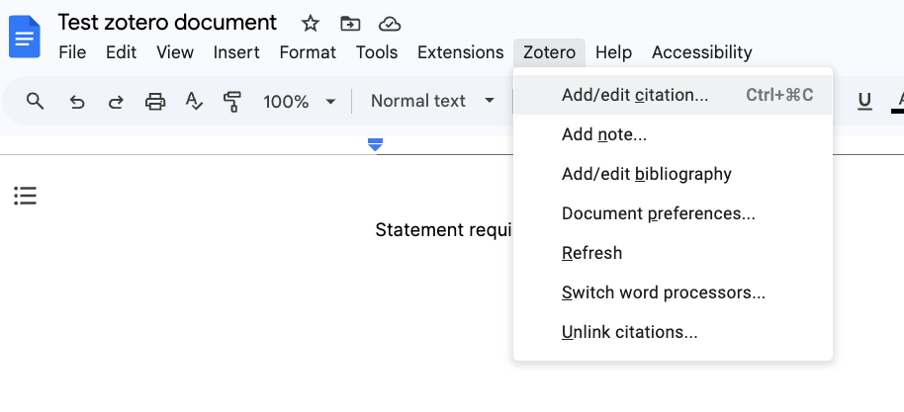This screenshot has height=412, width=904.
Task: Open the Format menu
Action: point(308,52)
